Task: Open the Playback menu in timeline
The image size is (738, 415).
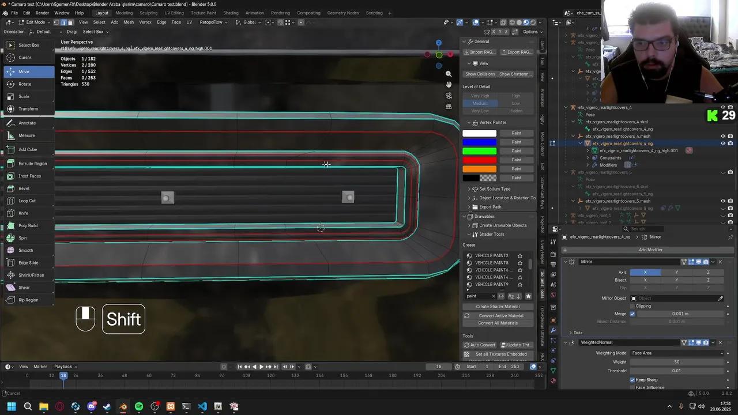Action: pyautogui.click(x=65, y=367)
